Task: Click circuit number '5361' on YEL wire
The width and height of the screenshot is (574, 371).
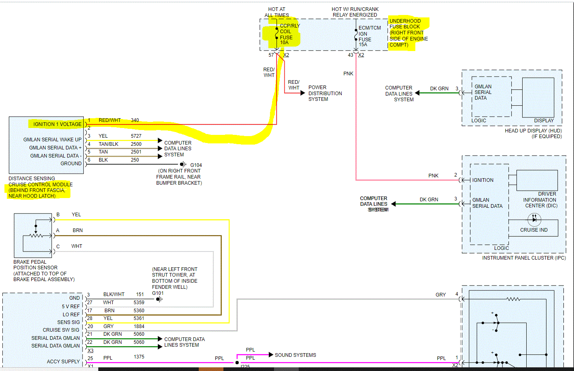Action: click(139, 318)
